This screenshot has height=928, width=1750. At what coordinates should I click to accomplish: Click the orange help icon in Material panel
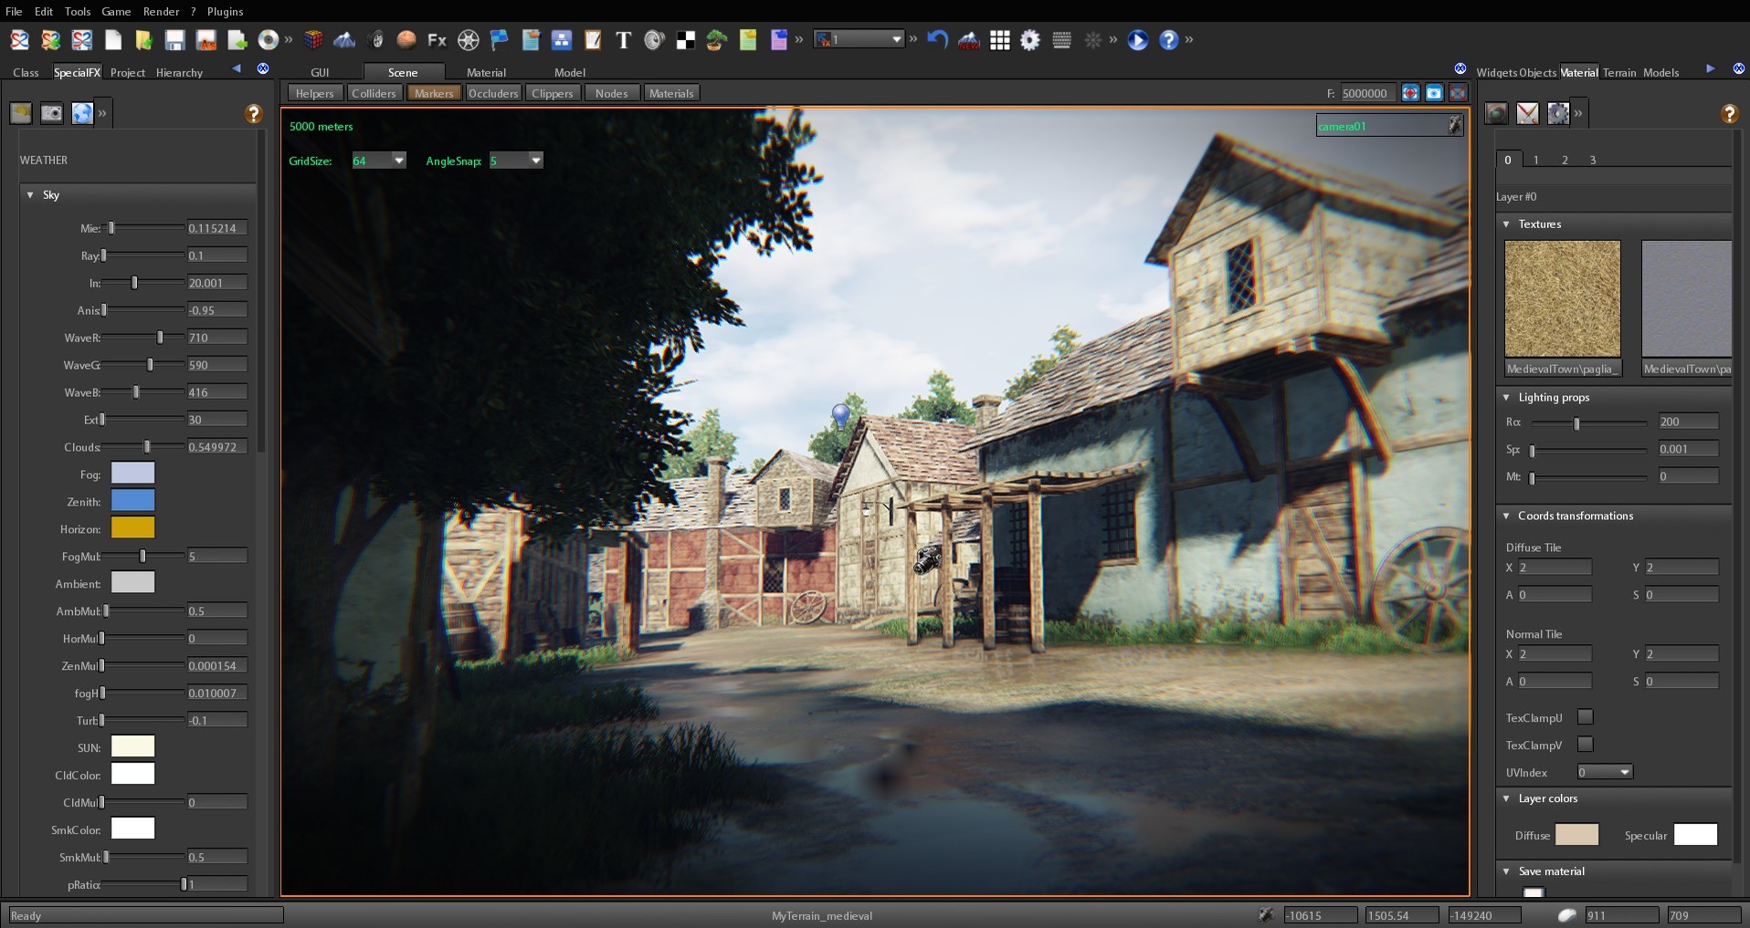[x=1729, y=113]
